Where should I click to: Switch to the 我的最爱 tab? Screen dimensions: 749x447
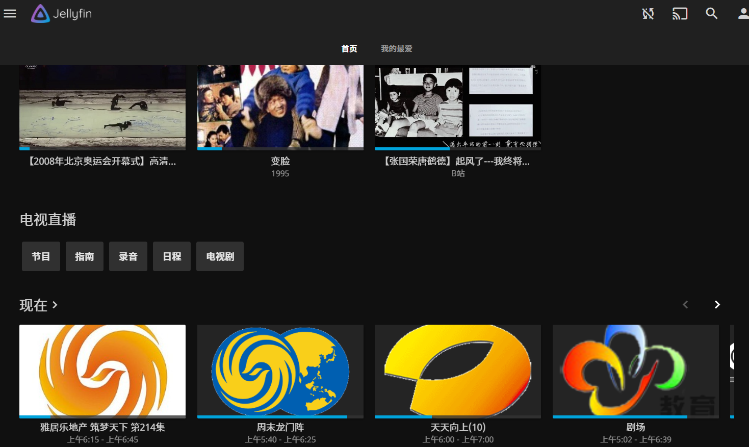pyautogui.click(x=397, y=48)
